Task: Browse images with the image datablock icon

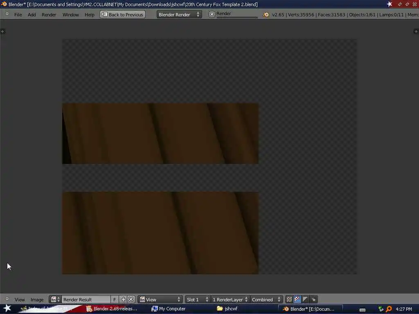Action: point(55,299)
